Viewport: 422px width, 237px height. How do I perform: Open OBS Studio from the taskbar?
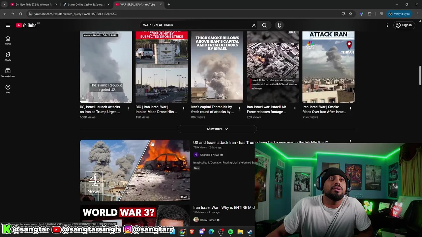click(221, 232)
